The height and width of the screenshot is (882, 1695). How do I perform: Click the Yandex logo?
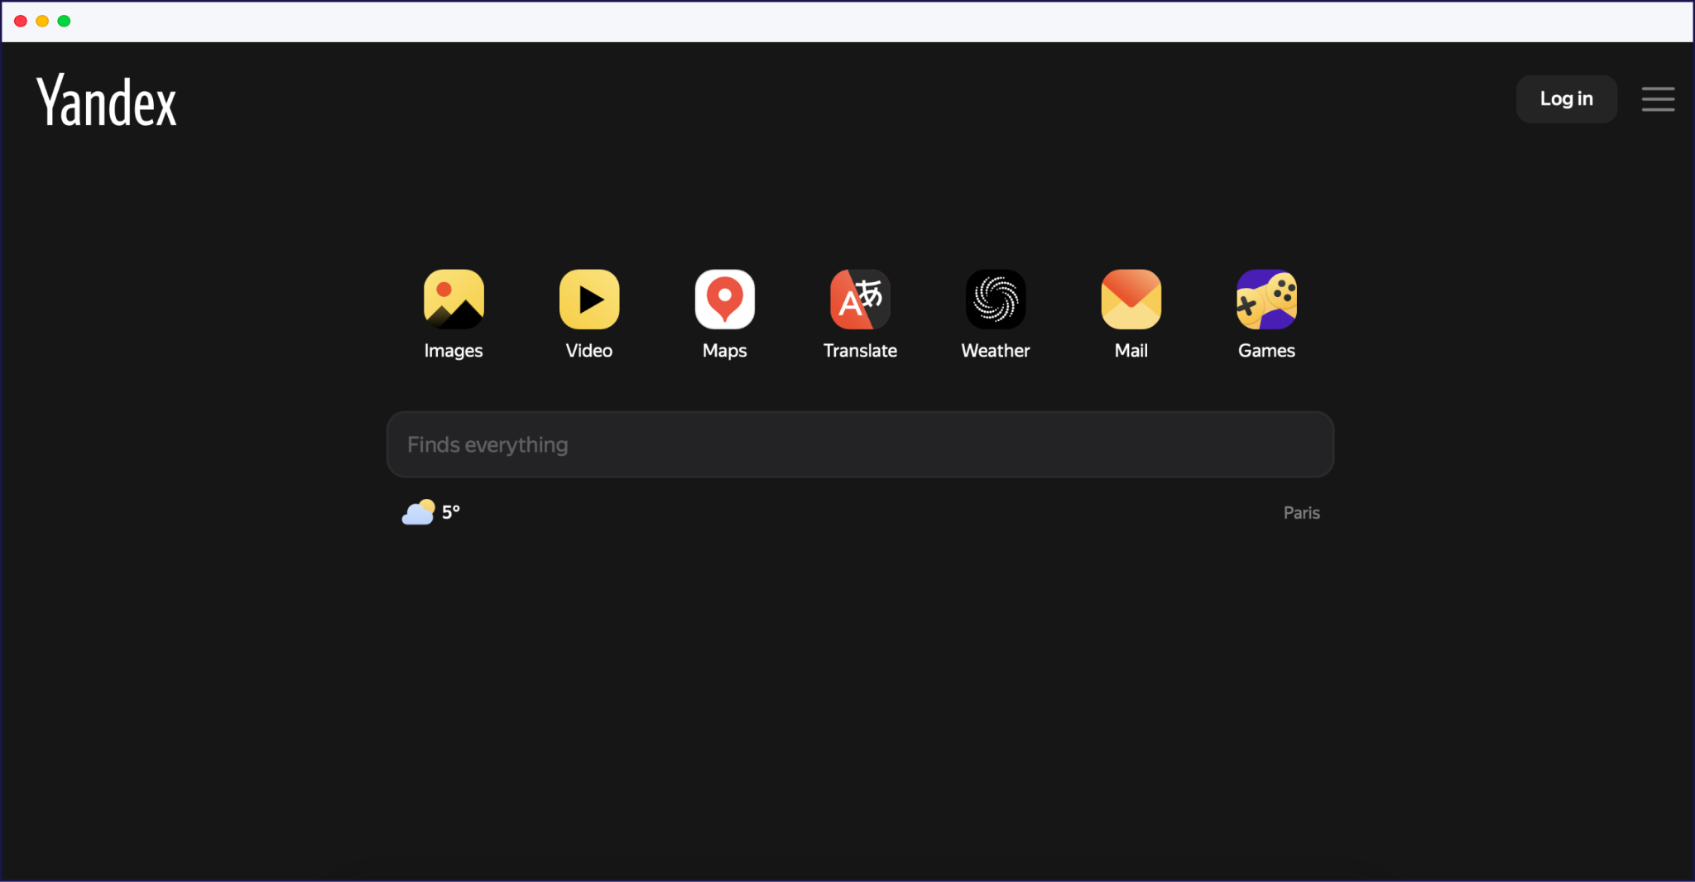click(106, 99)
